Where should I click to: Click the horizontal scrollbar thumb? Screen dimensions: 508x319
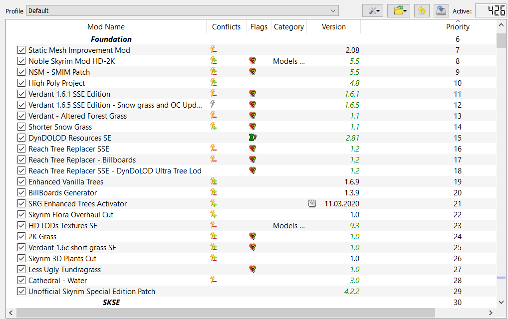(226, 313)
